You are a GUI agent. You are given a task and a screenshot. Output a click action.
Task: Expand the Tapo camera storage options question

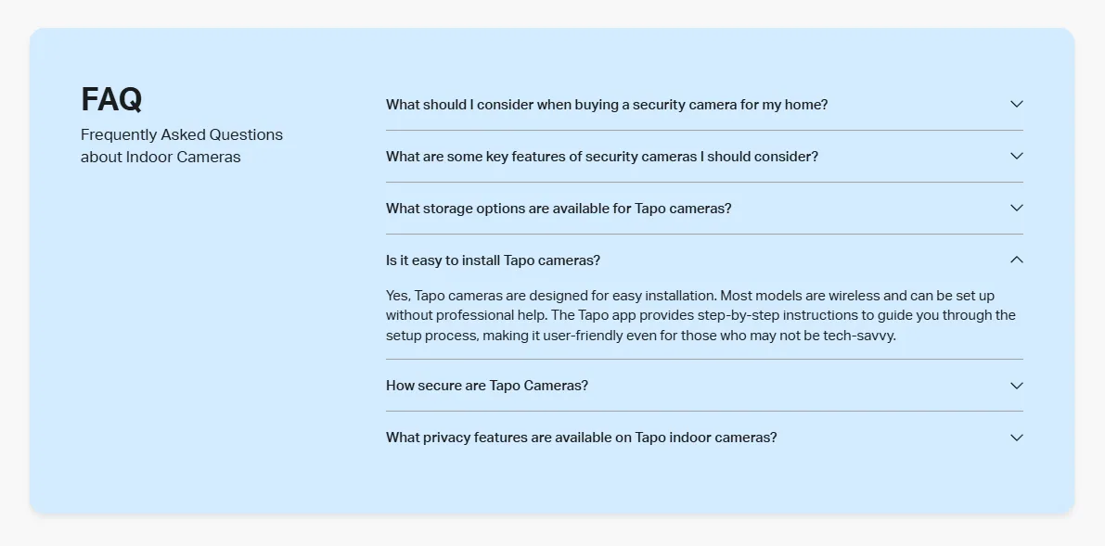tap(559, 209)
